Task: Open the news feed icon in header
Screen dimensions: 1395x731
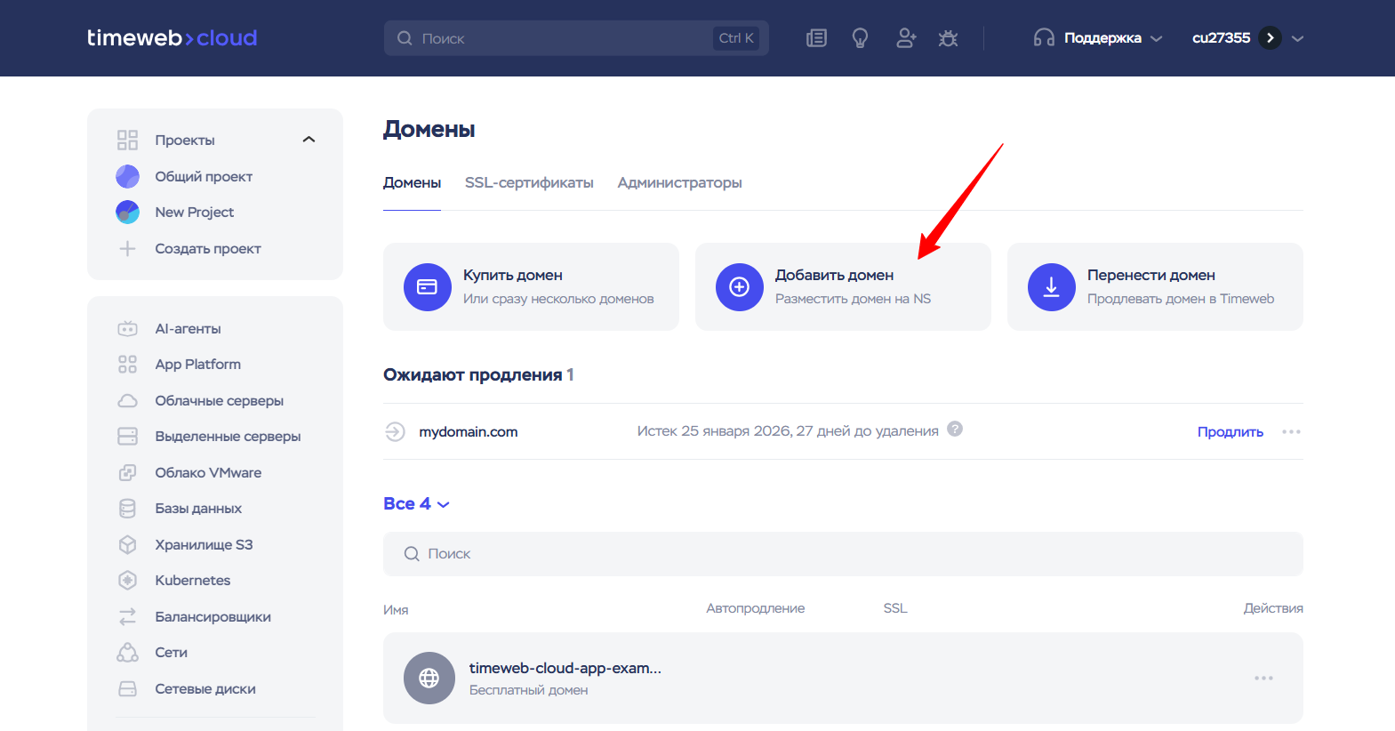Action: pos(816,38)
